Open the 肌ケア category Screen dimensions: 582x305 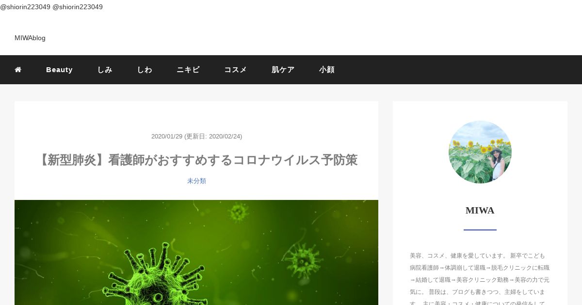(x=283, y=70)
